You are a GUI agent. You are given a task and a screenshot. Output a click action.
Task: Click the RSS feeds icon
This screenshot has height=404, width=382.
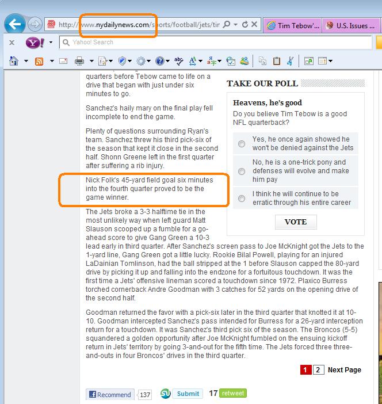pyautogui.click(x=39, y=62)
